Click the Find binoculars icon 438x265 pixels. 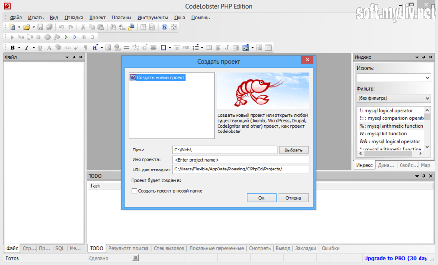pos(113,27)
